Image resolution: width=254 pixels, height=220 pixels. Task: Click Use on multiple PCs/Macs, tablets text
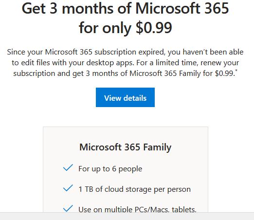[137, 209]
